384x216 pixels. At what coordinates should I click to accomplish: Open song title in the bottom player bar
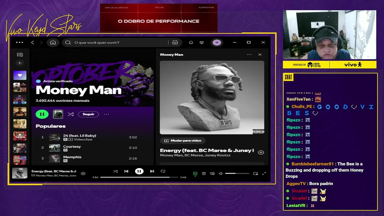click(x=54, y=171)
